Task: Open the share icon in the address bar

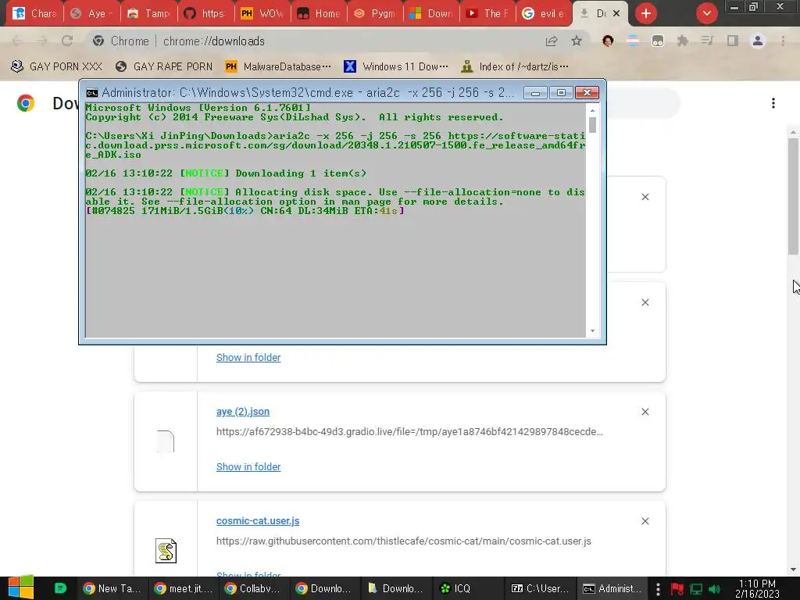Action: click(x=552, y=41)
